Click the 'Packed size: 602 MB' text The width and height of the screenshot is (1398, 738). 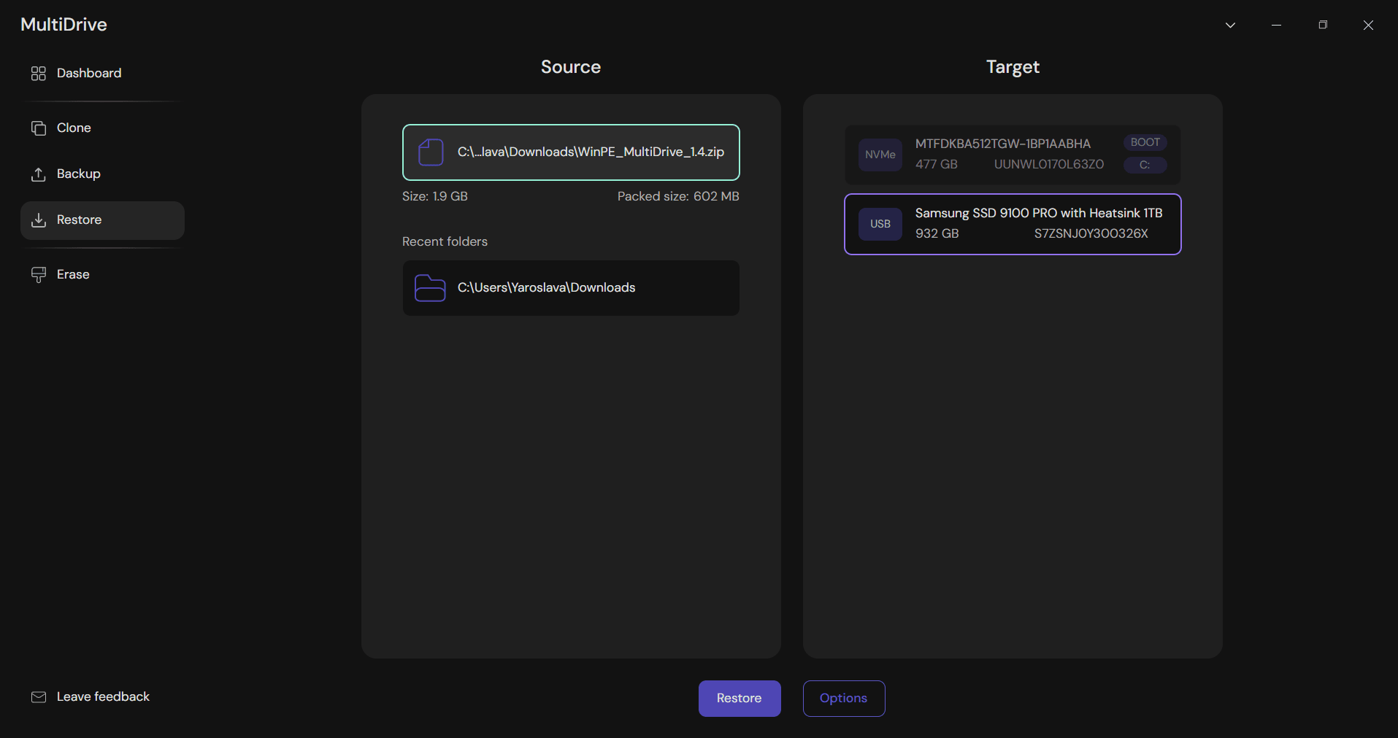[x=678, y=196]
